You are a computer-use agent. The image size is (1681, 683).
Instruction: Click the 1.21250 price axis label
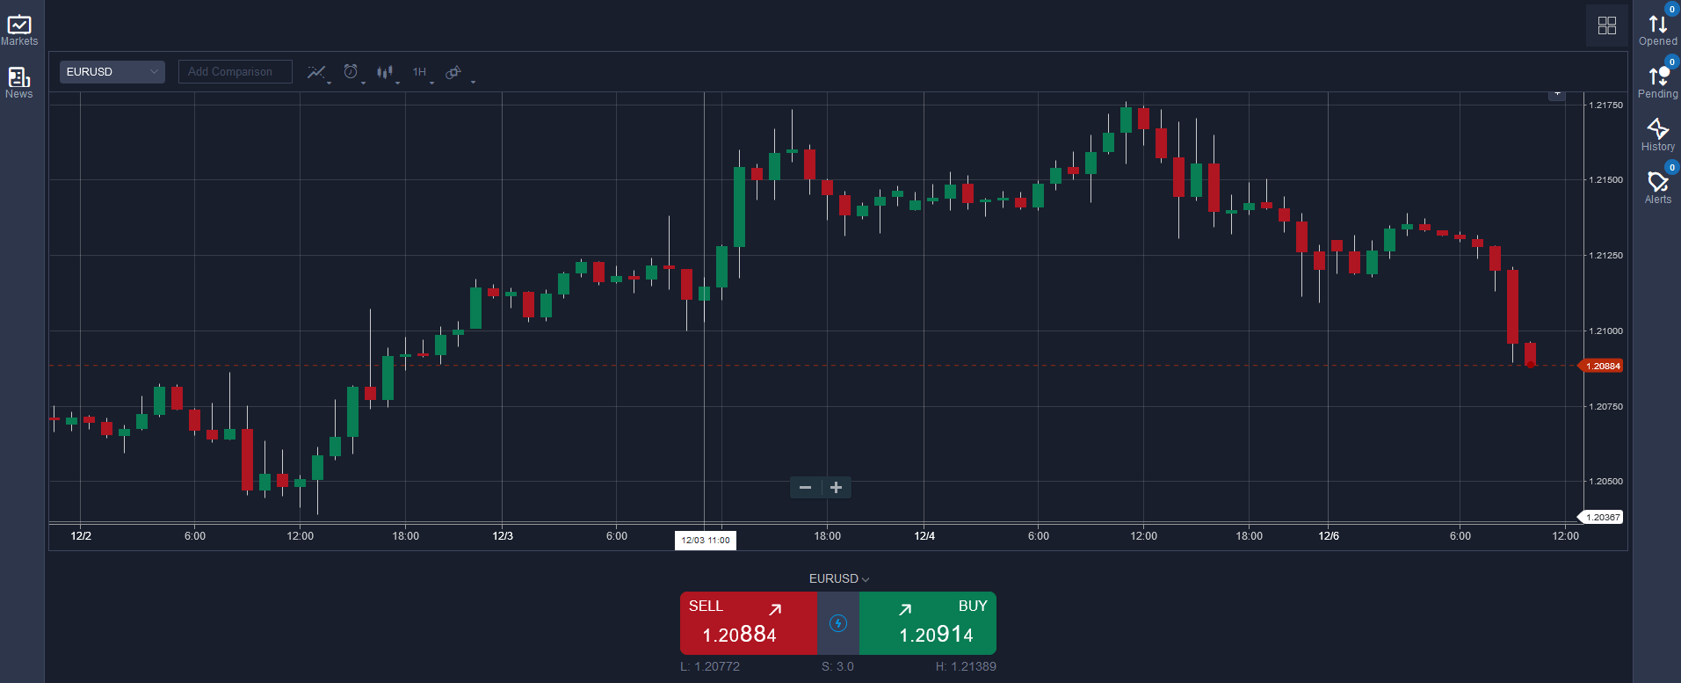tap(1606, 255)
